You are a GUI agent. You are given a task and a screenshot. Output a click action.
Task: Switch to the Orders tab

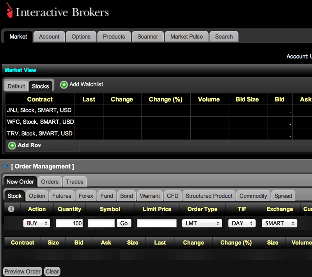(50, 181)
